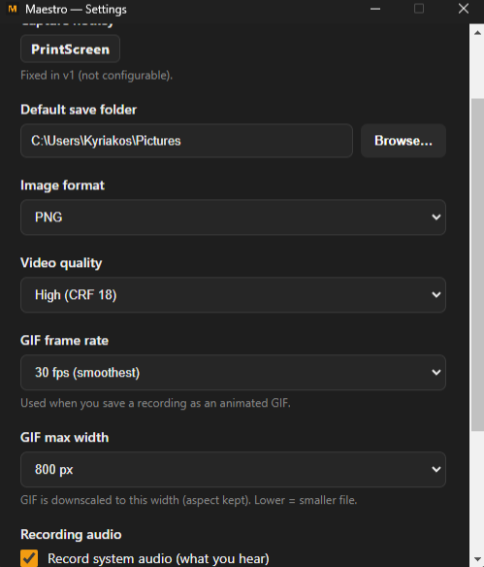Click the vertical scrollbar thumb

pyautogui.click(x=477, y=264)
